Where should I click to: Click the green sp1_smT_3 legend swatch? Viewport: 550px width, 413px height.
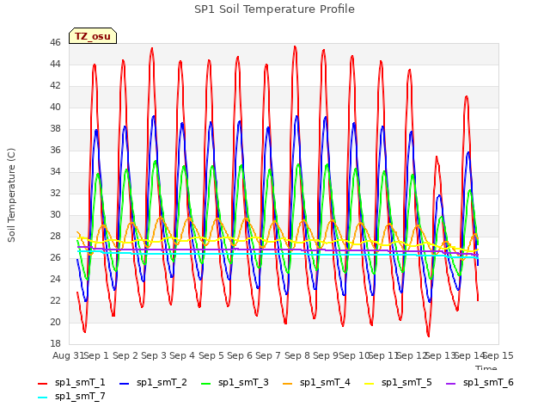point(206,384)
